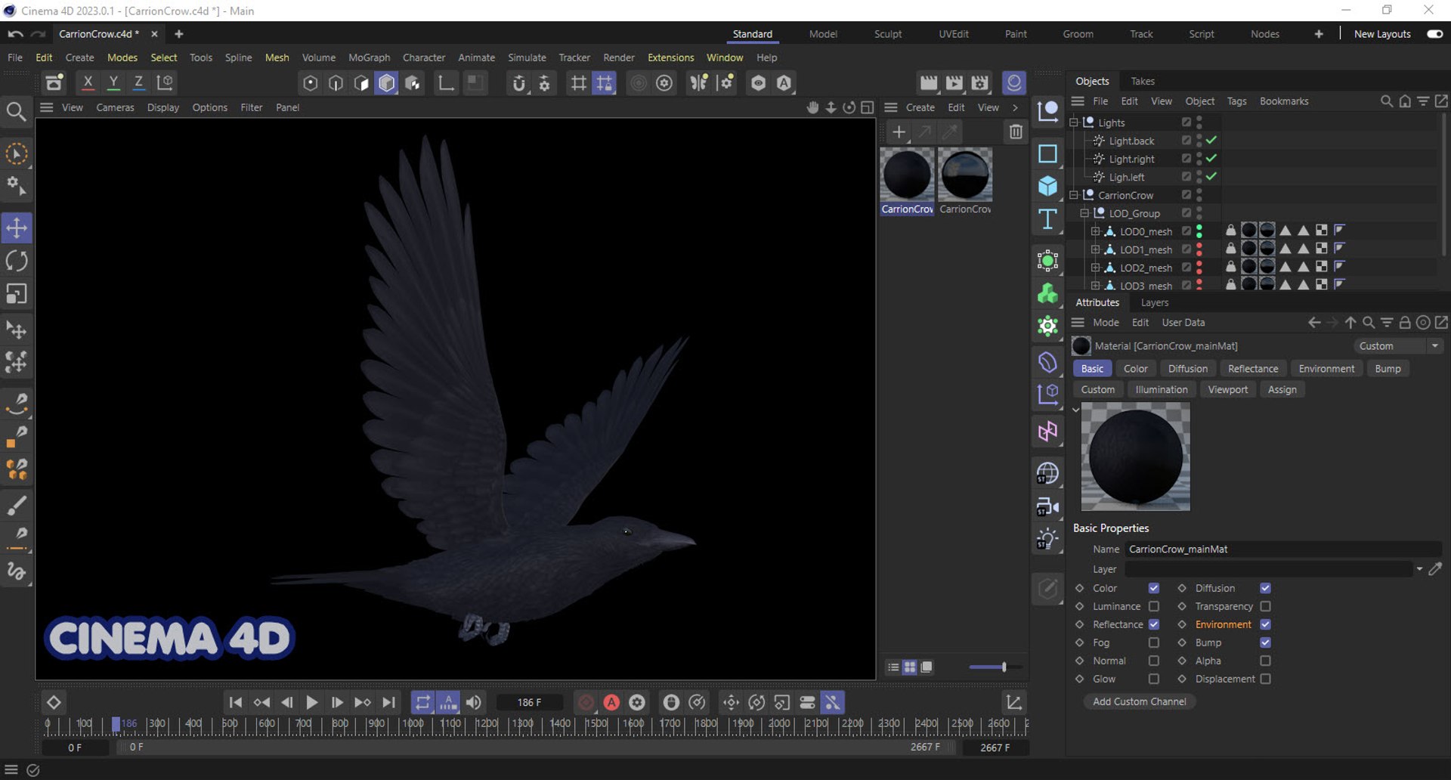1451x780 pixels.
Task: Go to the start of animation
Action: coord(236,702)
